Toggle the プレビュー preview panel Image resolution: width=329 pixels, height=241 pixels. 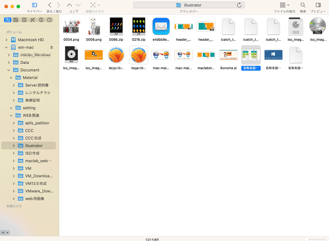[x=318, y=5]
